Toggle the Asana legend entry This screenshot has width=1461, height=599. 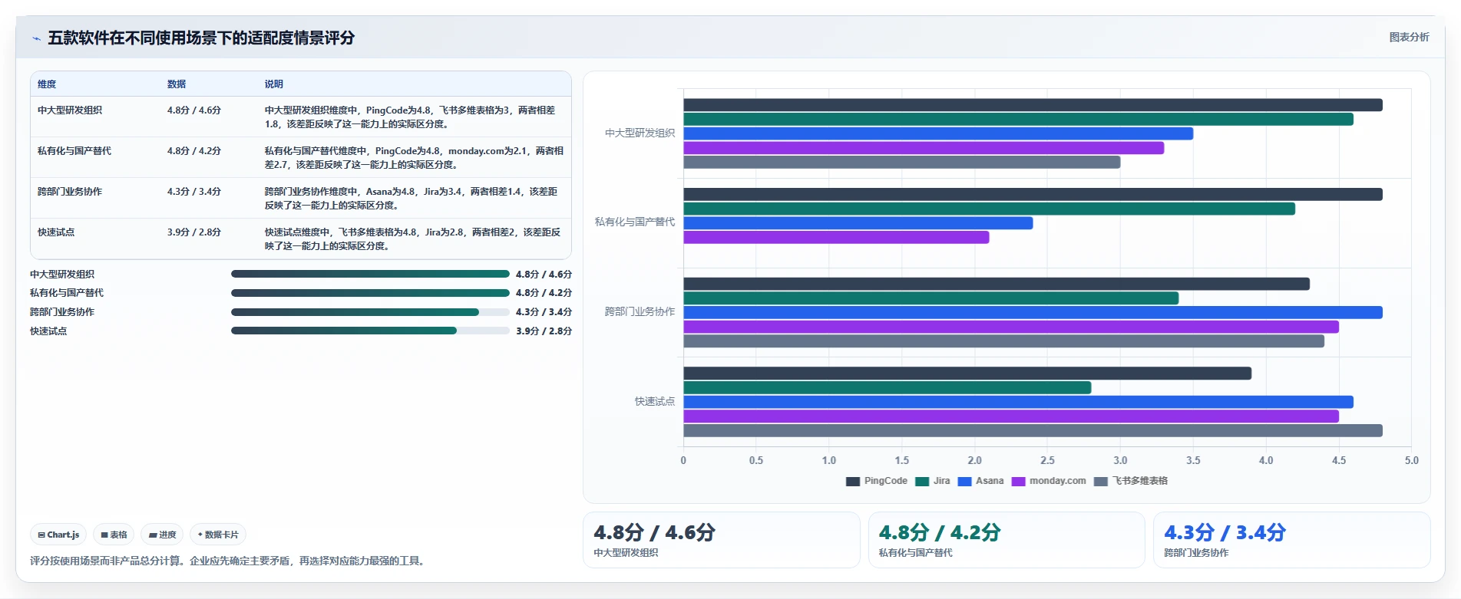(x=980, y=481)
